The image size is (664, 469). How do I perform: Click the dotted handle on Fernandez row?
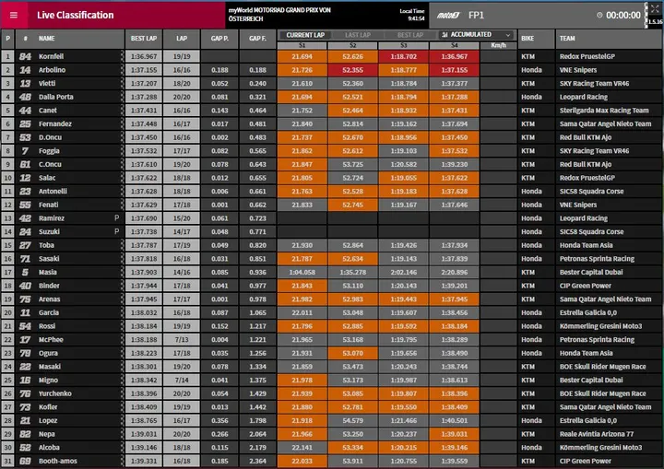tap(122, 124)
